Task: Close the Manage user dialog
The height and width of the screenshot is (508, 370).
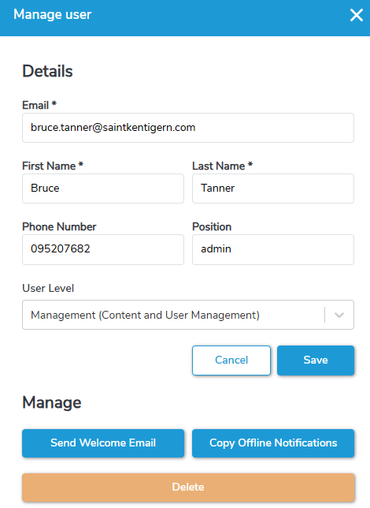Action: pos(357,15)
